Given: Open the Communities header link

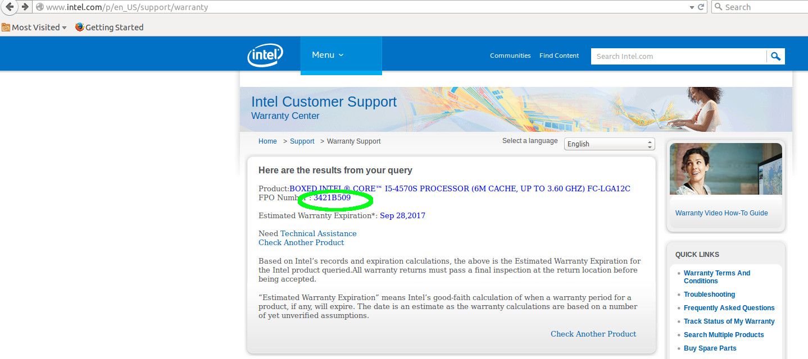Looking at the screenshot, I should pos(510,56).
